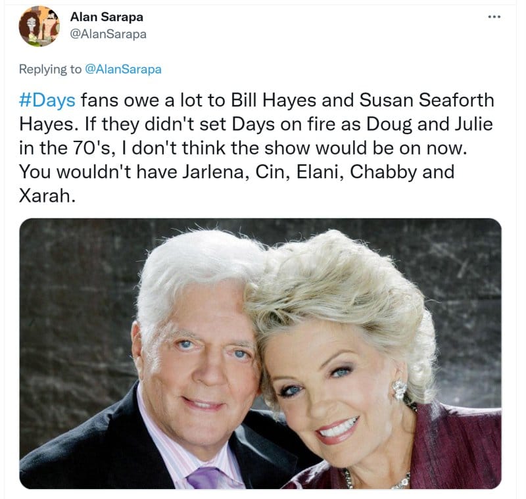Open Alan Sarapa's profile avatar

pyautogui.click(x=39, y=26)
